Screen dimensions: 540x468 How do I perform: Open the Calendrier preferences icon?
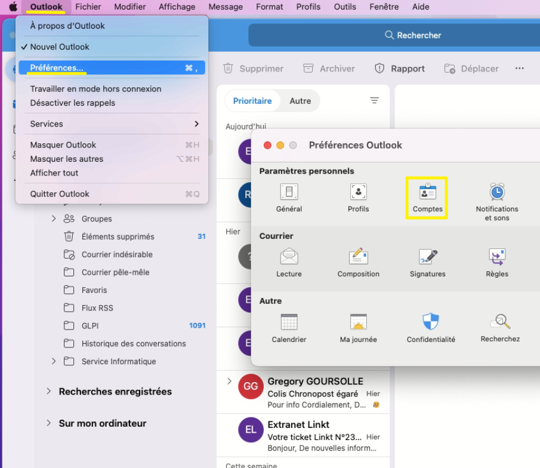(x=289, y=328)
